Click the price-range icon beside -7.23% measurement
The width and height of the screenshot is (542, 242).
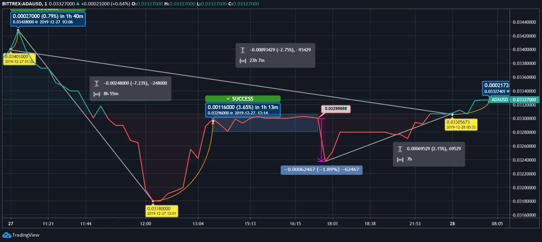pos(96,83)
